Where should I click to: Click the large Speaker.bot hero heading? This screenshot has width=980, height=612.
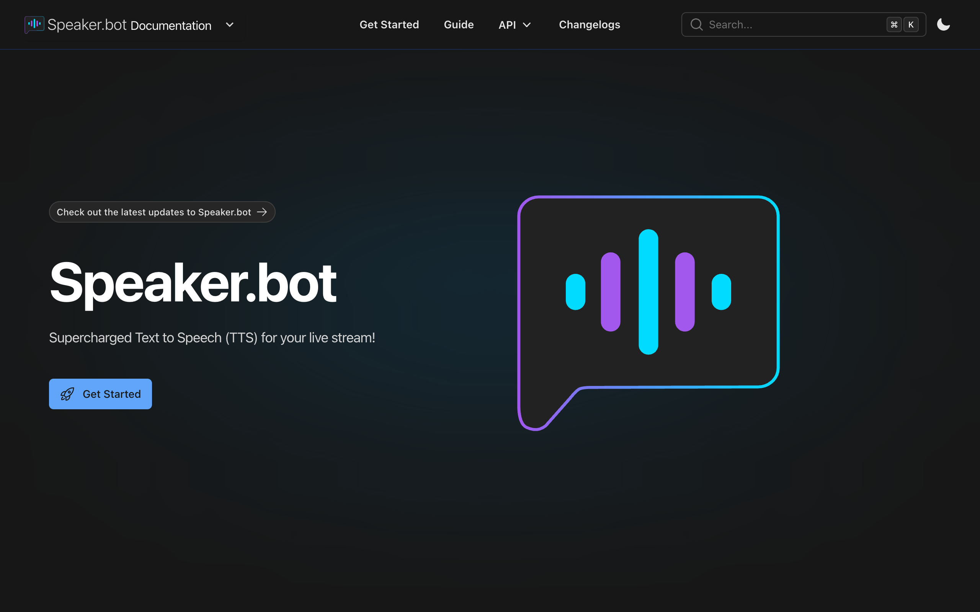pos(193,283)
